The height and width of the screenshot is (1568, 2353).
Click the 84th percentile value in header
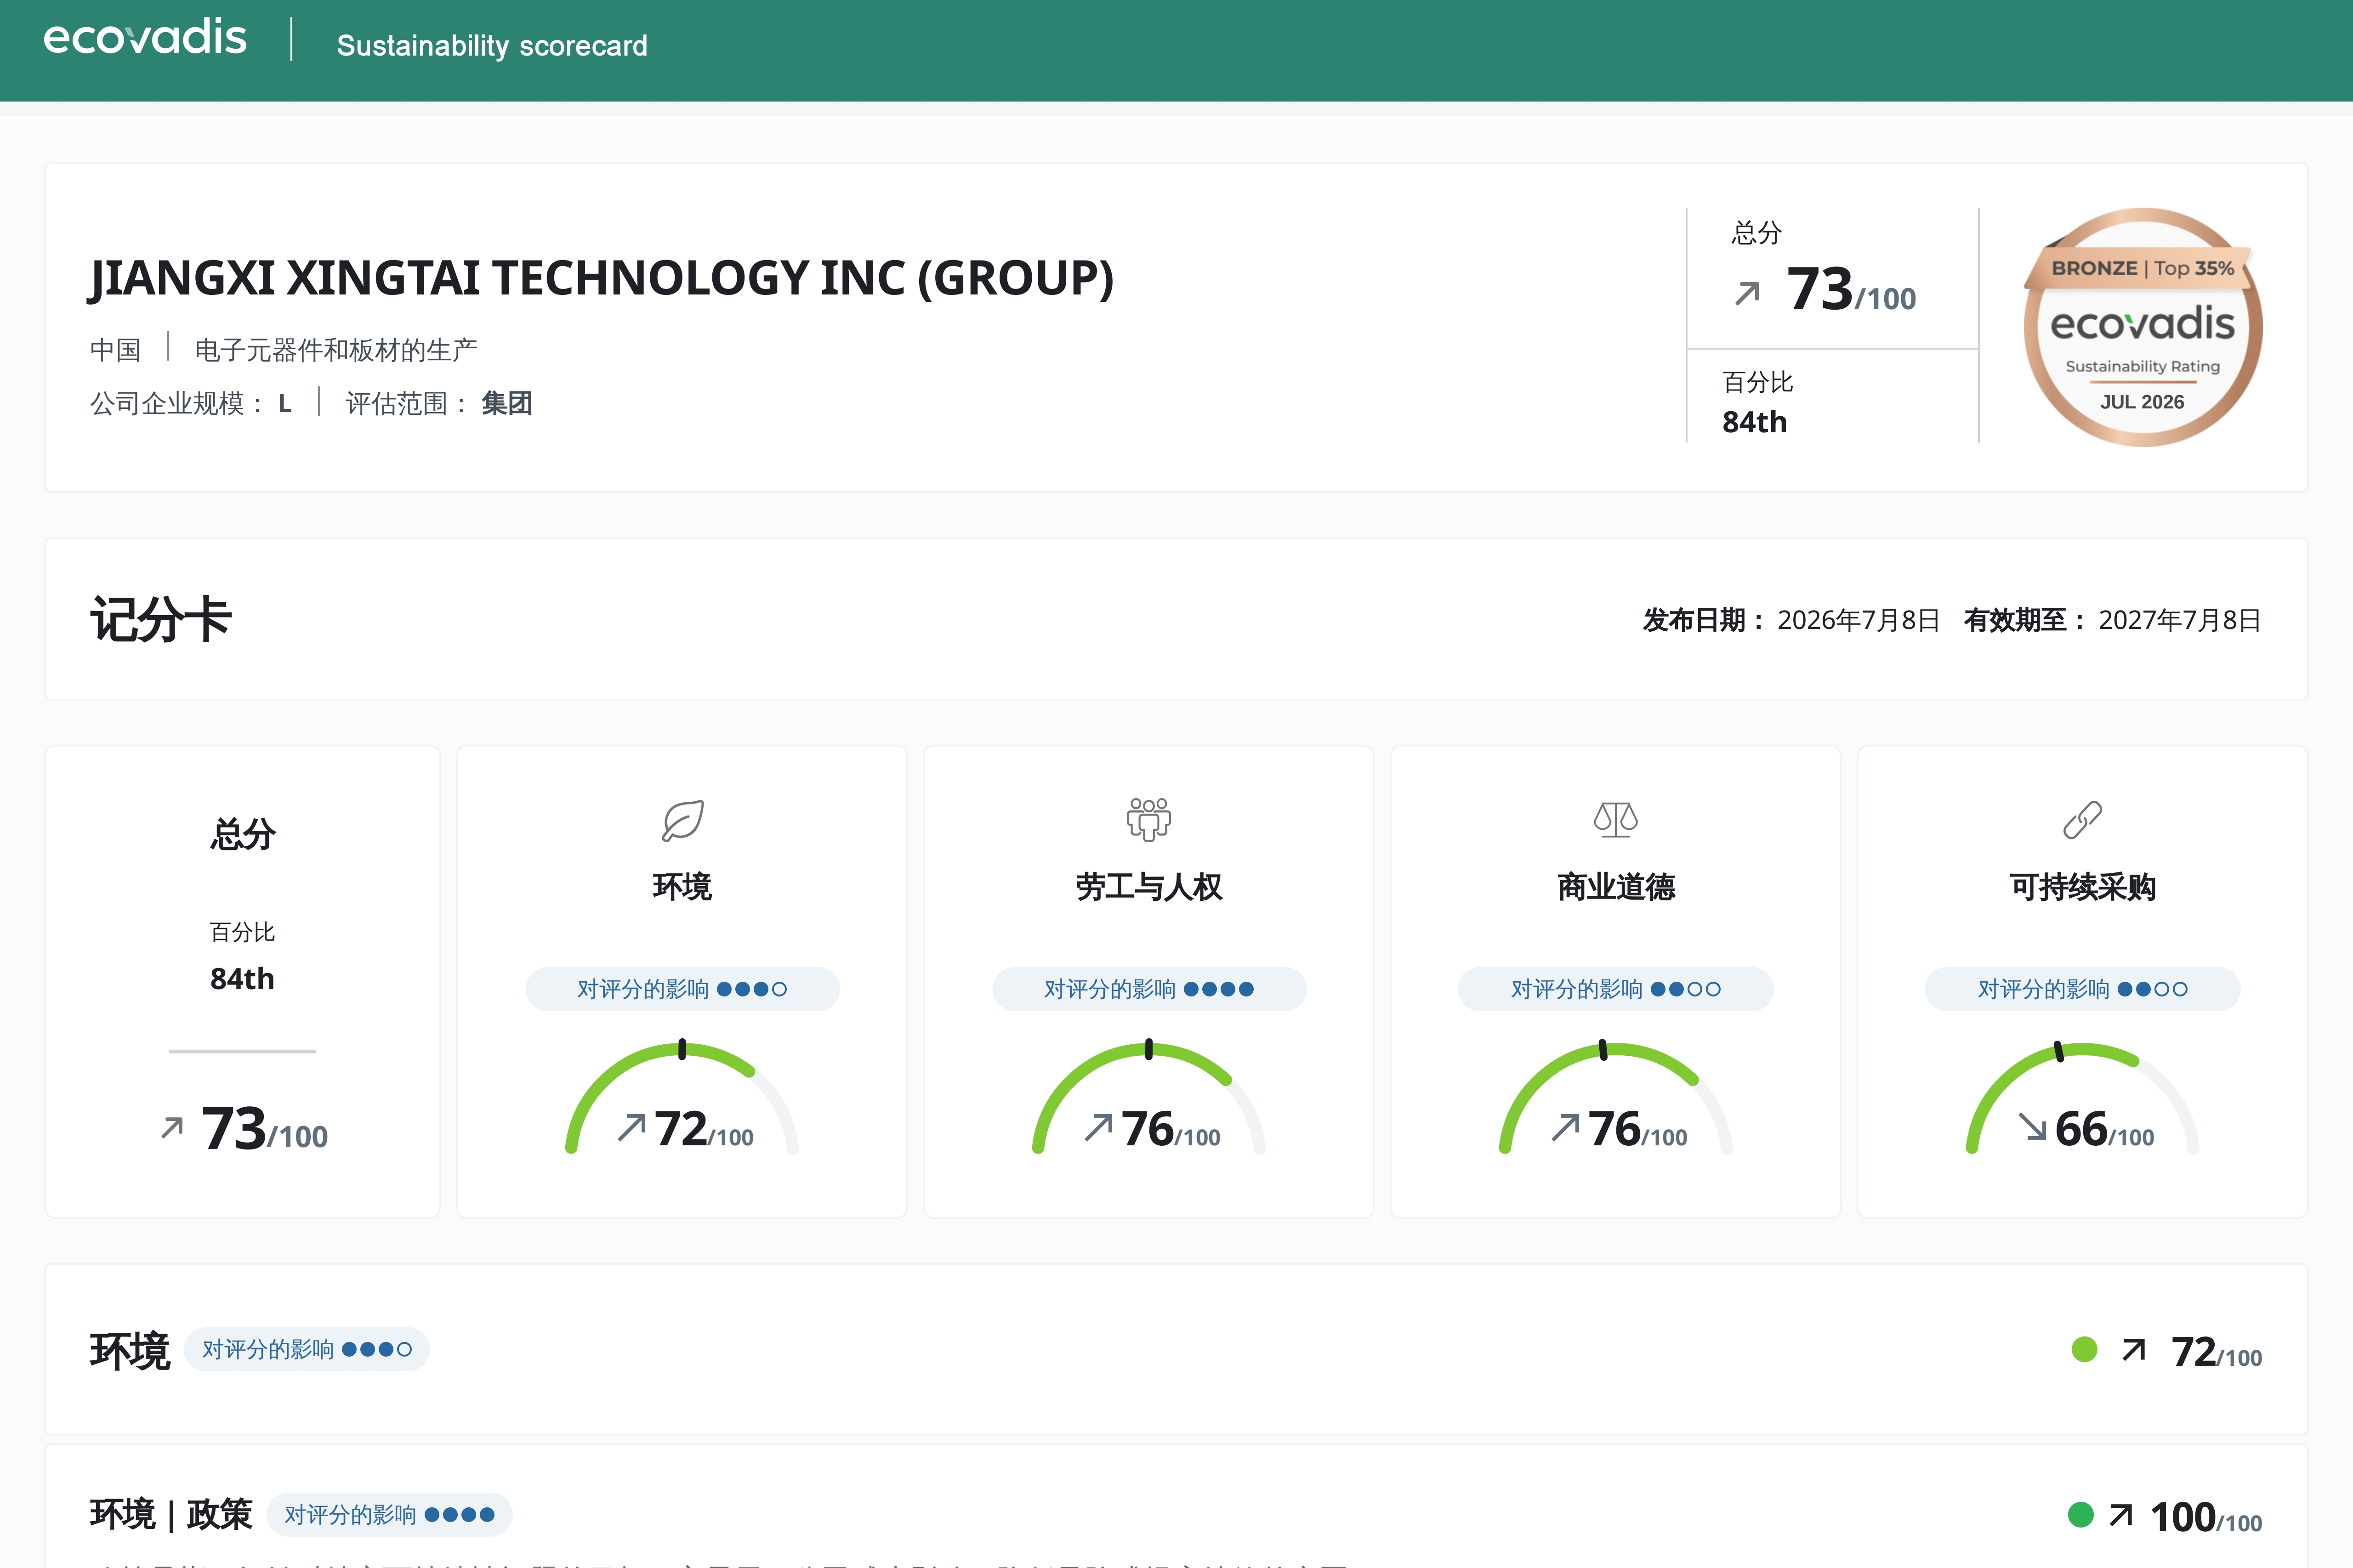(1755, 422)
